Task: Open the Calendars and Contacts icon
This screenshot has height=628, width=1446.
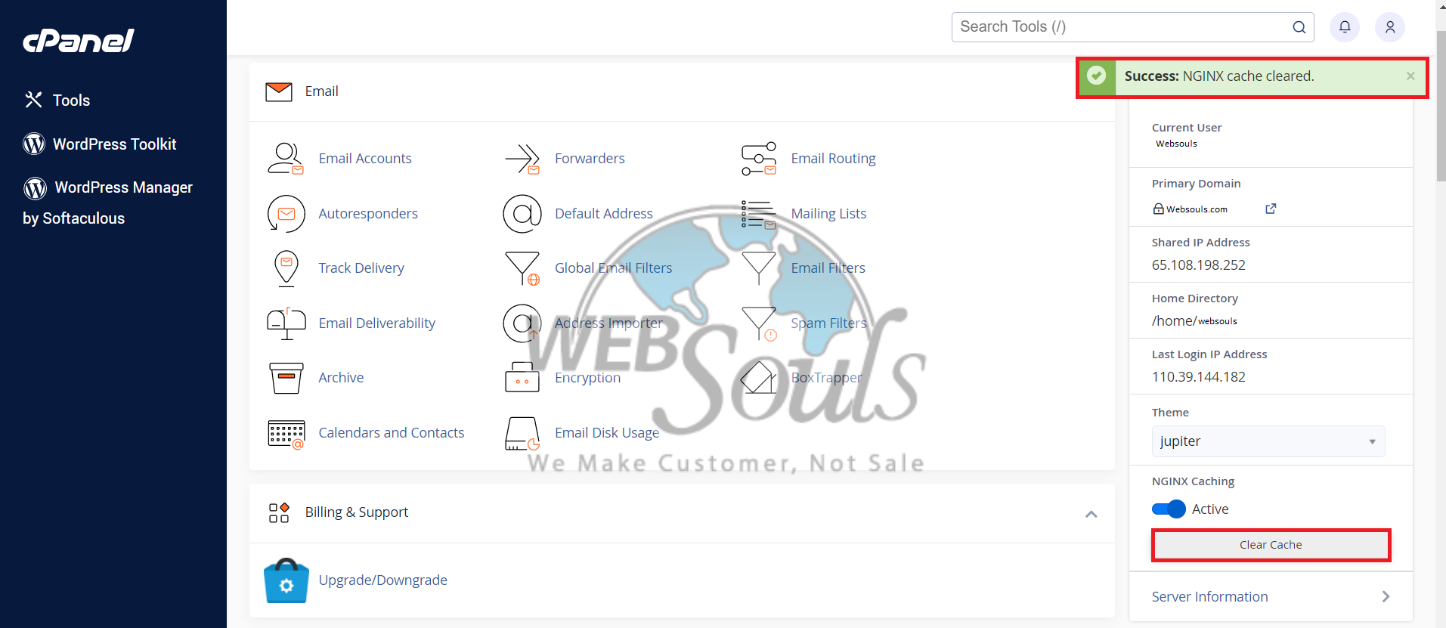Action: coord(286,434)
